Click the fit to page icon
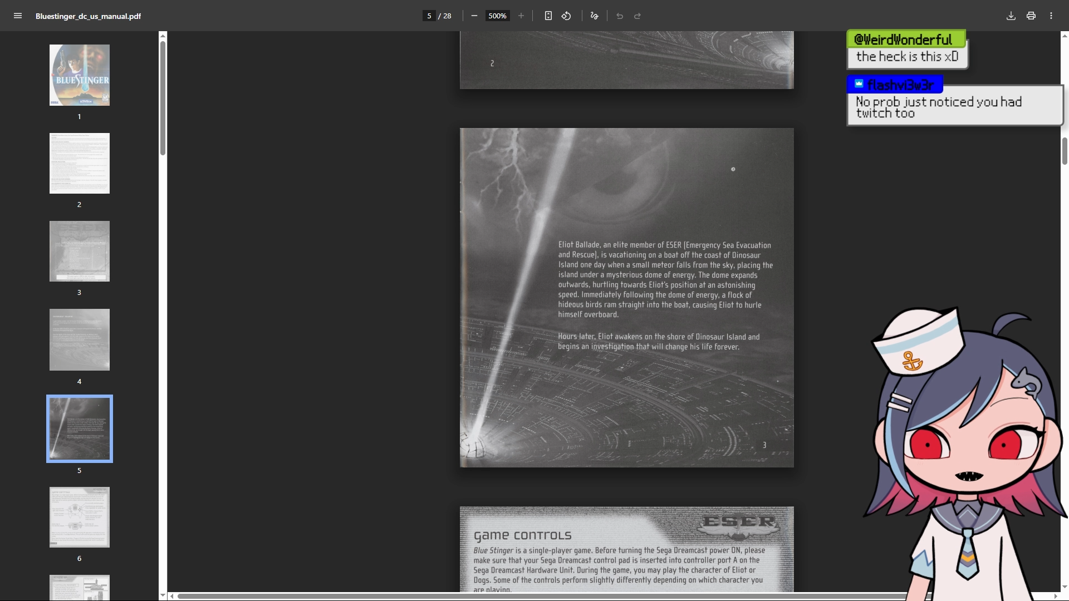 548,16
